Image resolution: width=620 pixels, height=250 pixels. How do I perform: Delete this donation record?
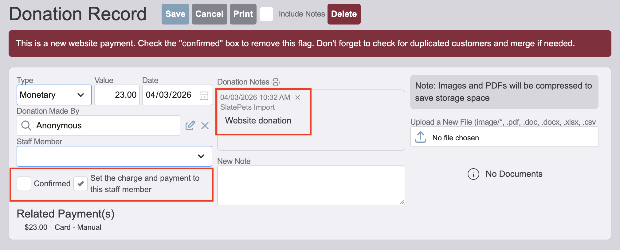[344, 14]
